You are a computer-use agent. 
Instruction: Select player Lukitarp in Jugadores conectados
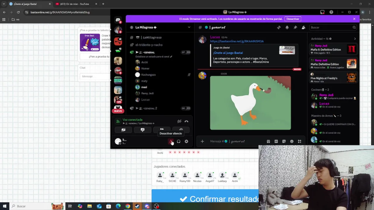coord(222,177)
